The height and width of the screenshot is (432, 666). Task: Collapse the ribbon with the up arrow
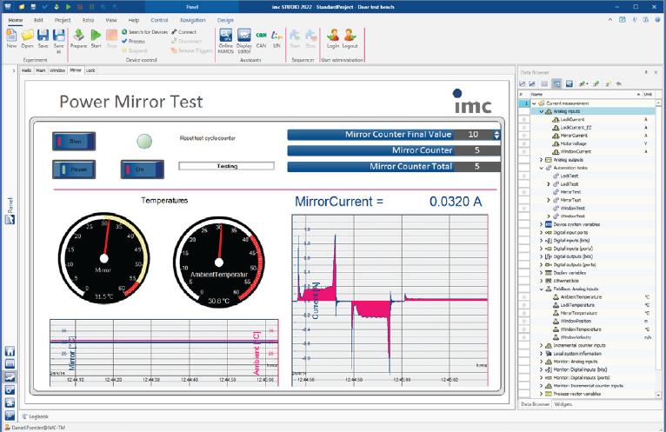point(610,19)
